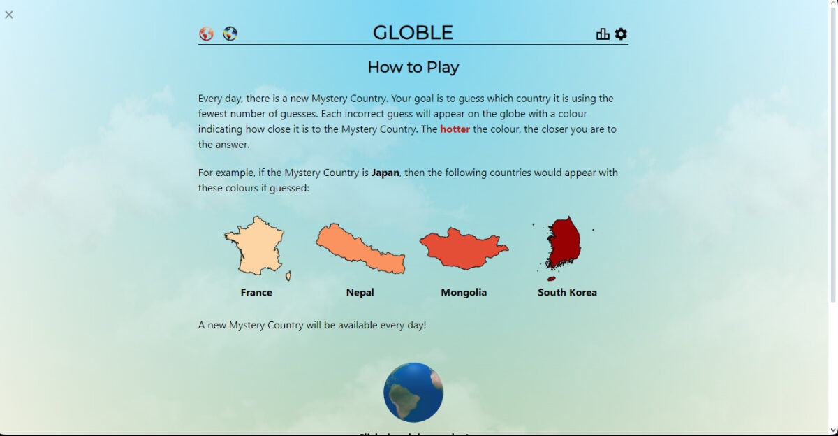Select the red-orange Mongolia map shape

coord(463,247)
